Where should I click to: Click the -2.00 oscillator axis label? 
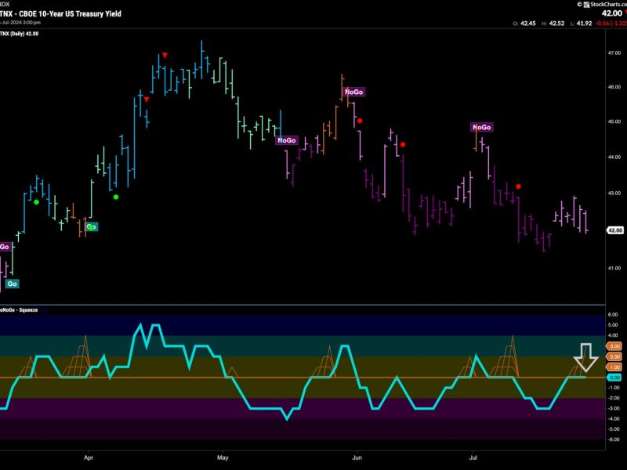click(x=613, y=398)
